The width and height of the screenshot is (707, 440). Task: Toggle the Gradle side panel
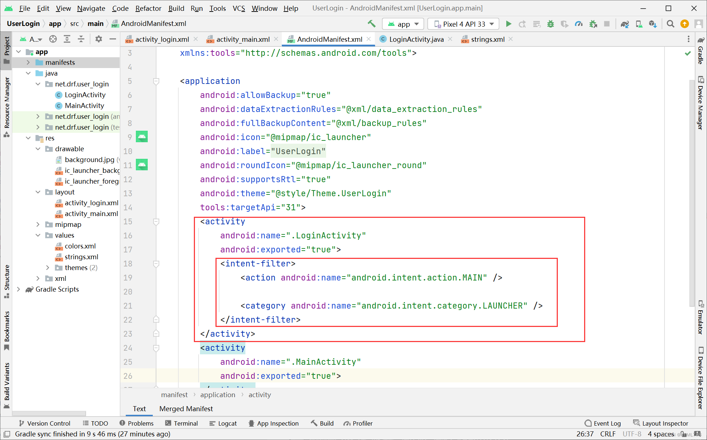click(x=701, y=51)
